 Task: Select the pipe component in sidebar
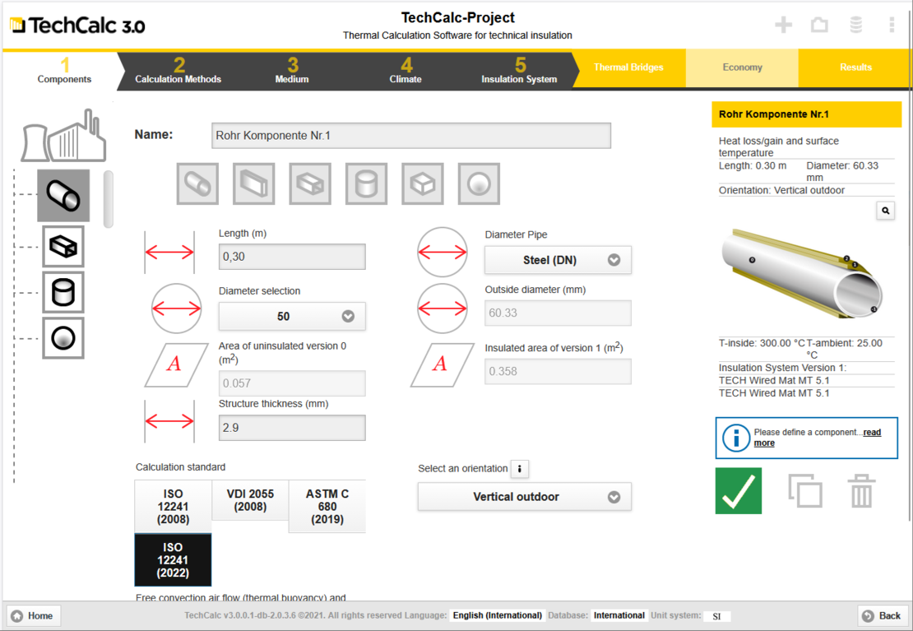click(63, 196)
